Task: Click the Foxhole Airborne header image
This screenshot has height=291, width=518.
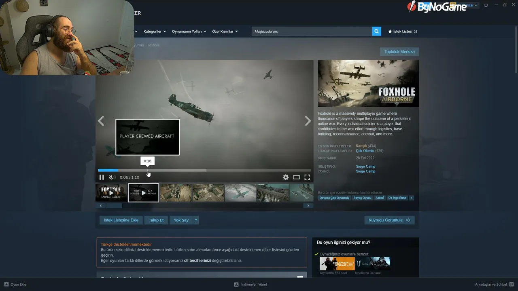Action: point(368,83)
